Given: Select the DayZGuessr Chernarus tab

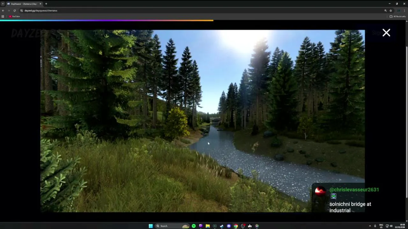Looking at the screenshot, I should 24,4.
